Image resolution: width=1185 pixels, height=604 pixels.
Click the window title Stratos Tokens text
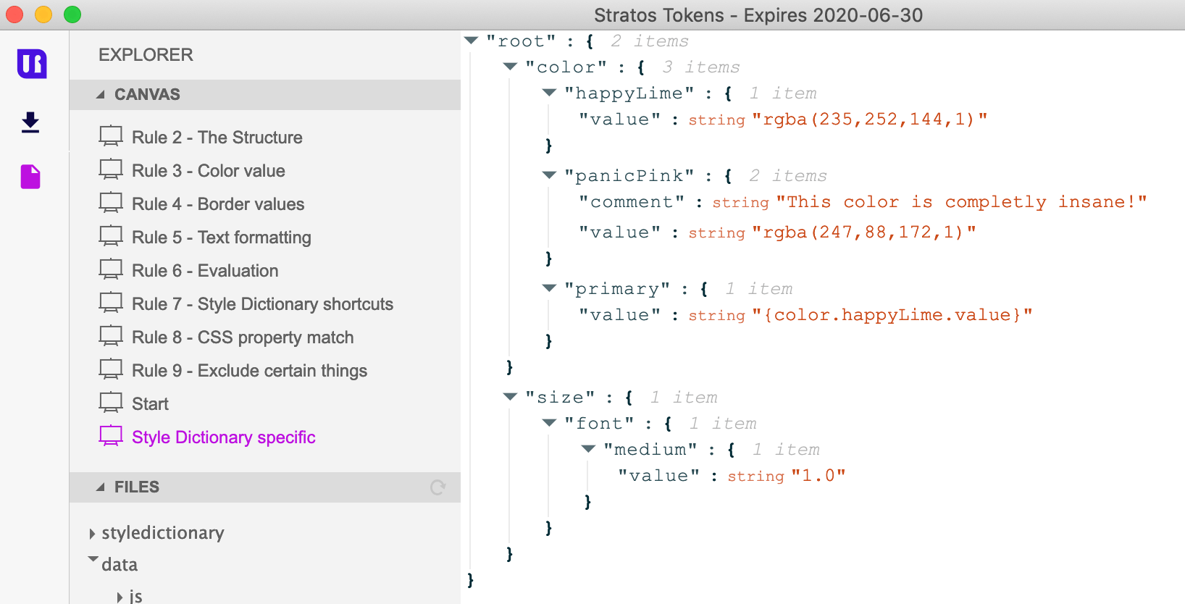pos(758,15)
